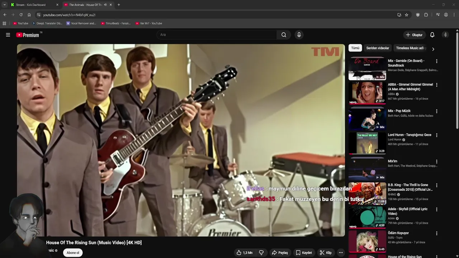This screenshot has height=258, width=459.
Task: Click the search magnifier button
Action: coord(284,35)
